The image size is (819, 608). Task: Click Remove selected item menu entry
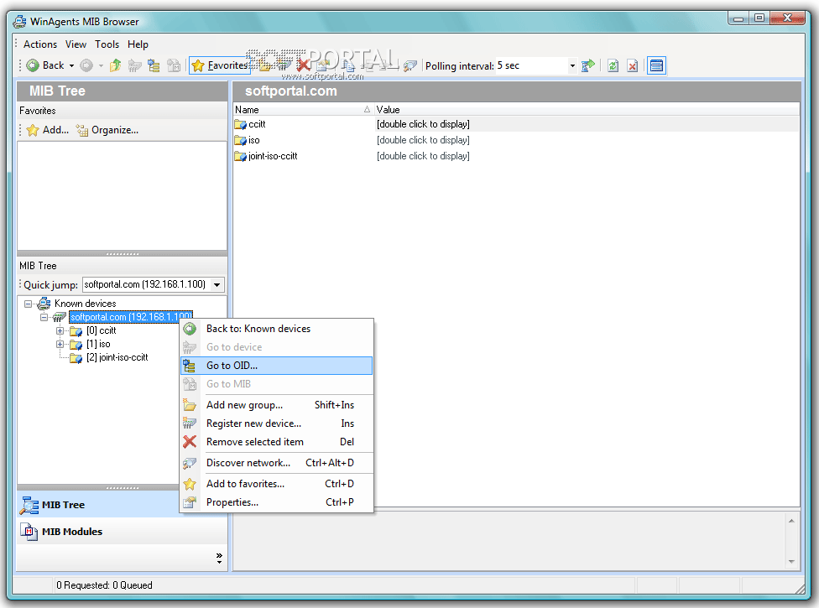(x=276, y=441)
